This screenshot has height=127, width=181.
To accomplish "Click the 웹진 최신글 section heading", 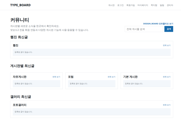I will 19,37.
